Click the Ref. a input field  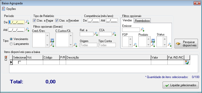pyautogui.click(x=87, y=34)
